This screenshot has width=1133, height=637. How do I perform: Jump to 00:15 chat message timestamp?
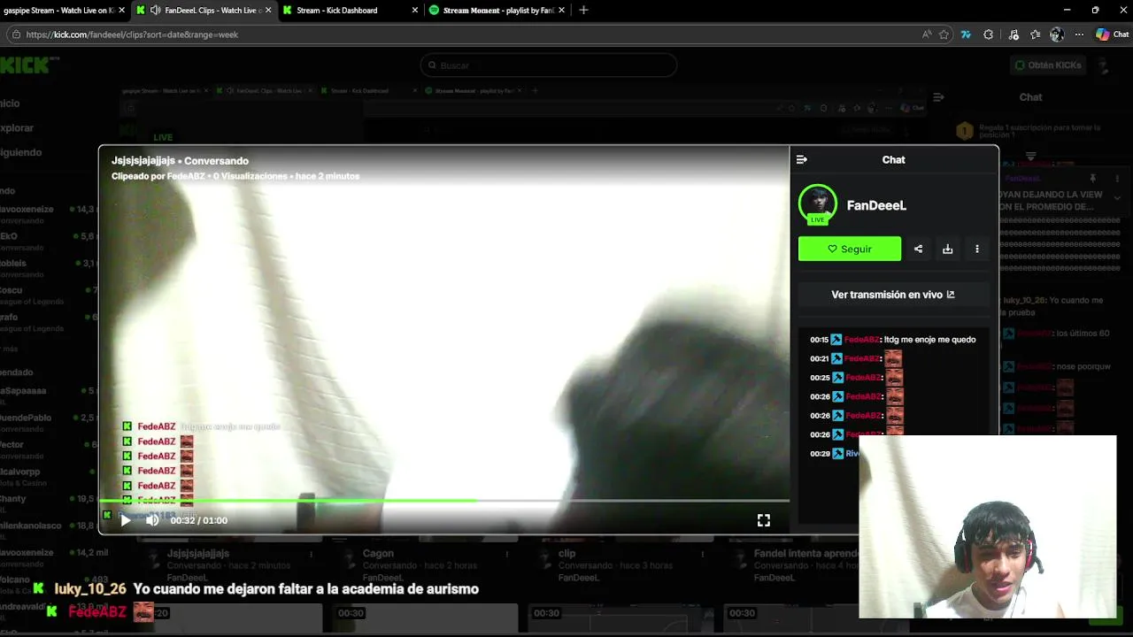[x=819, y=340]
